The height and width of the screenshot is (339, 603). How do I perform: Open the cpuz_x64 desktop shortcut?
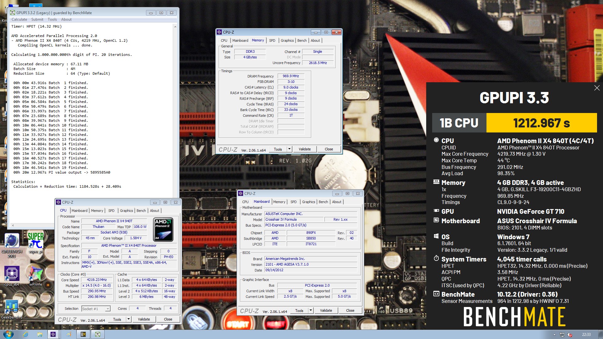pos(12,276)
